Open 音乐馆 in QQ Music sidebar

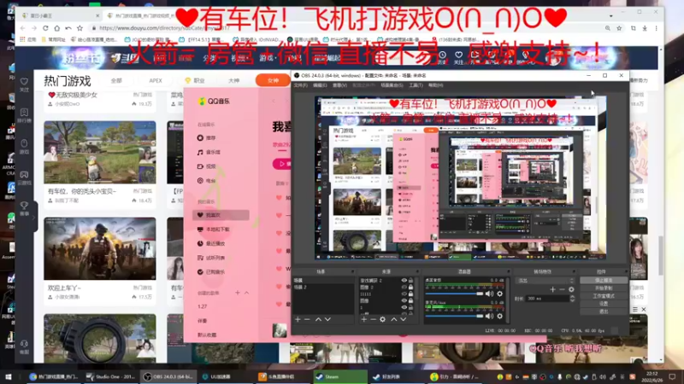coord(209,153)
